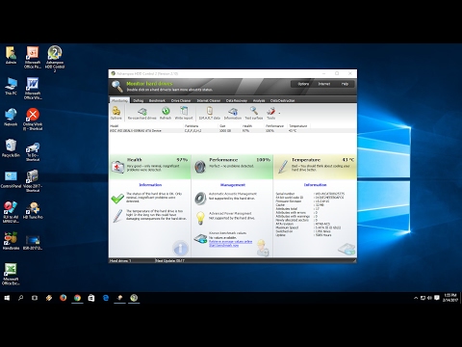Click the blue info circle in Health panel
462x347 pixels.
point(180,248)
